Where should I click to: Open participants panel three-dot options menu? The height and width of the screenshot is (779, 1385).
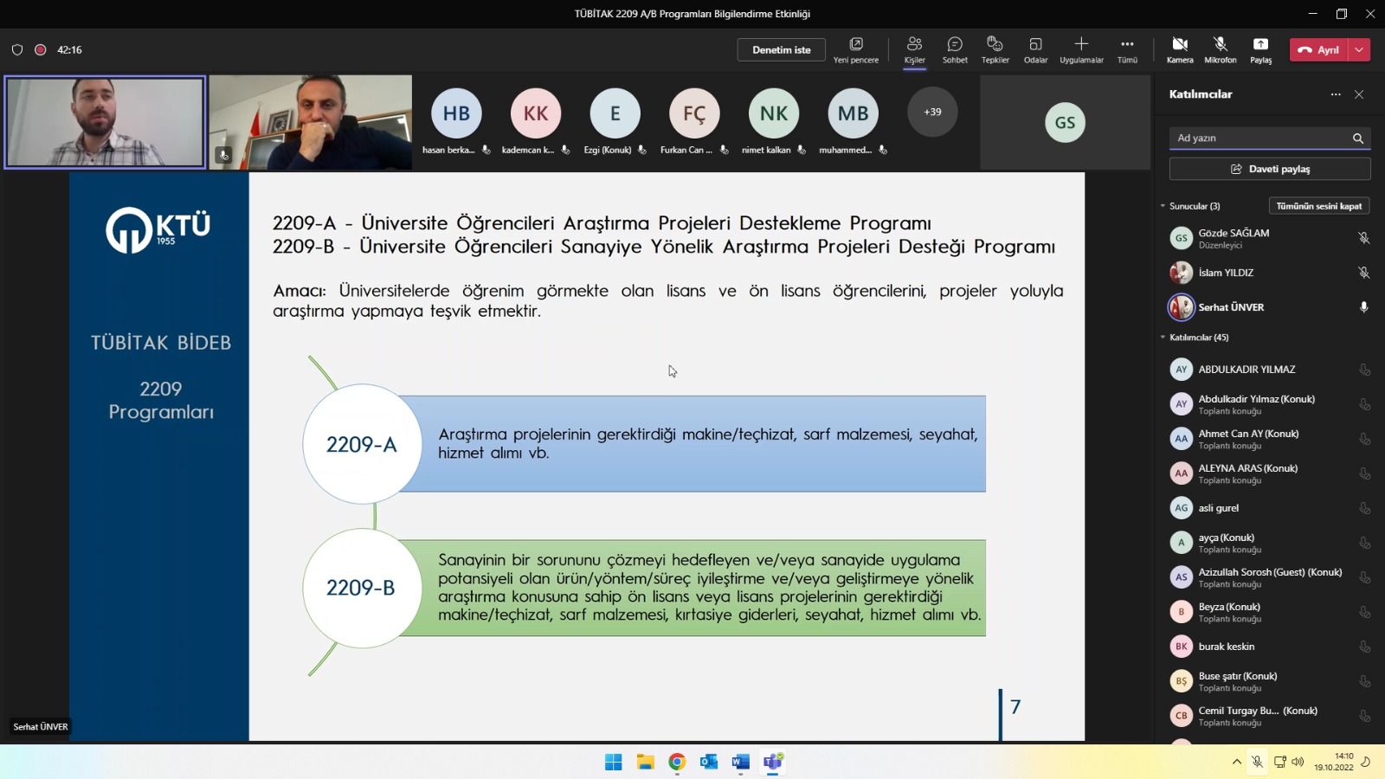1336,94
